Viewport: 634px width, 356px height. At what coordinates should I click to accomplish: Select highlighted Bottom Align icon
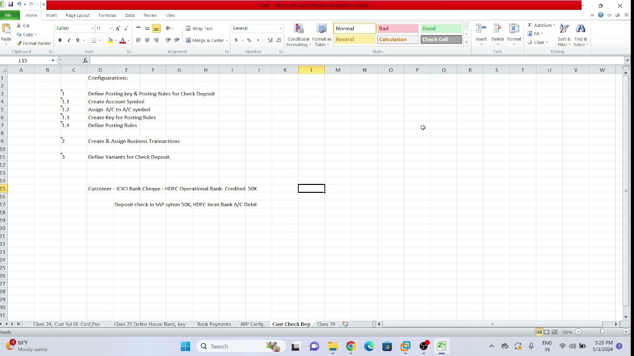pos(156,29)
